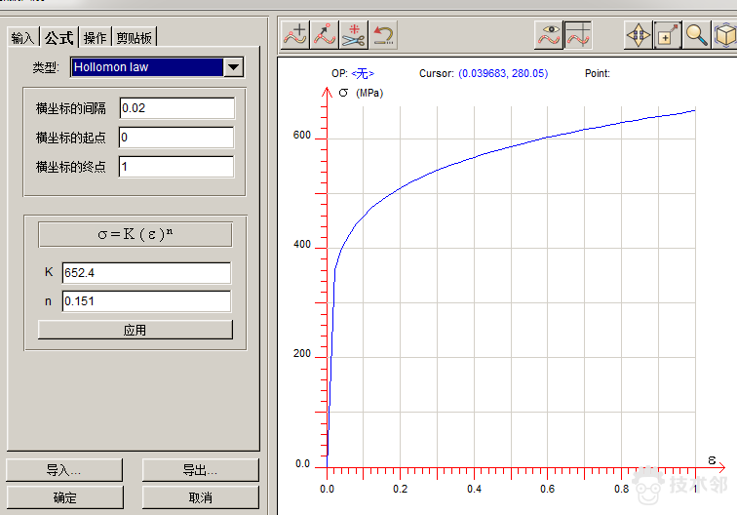
Task: Switch to the 输入 tab
Action: [x=23, y=38]
